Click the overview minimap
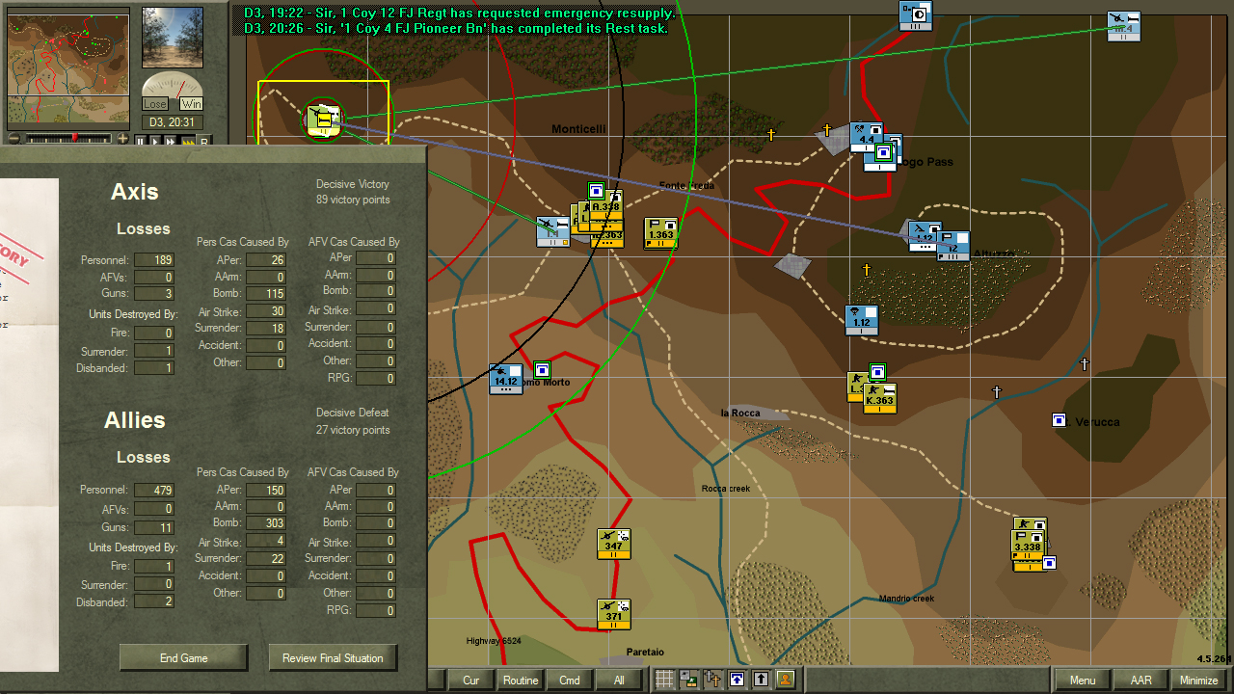Viewport: 1234px width, 694px height. pyautogui.click(x=68, y=68)
